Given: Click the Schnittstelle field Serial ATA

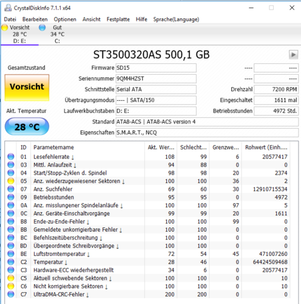Looking at the screenshot, I should tap(156, 89).
